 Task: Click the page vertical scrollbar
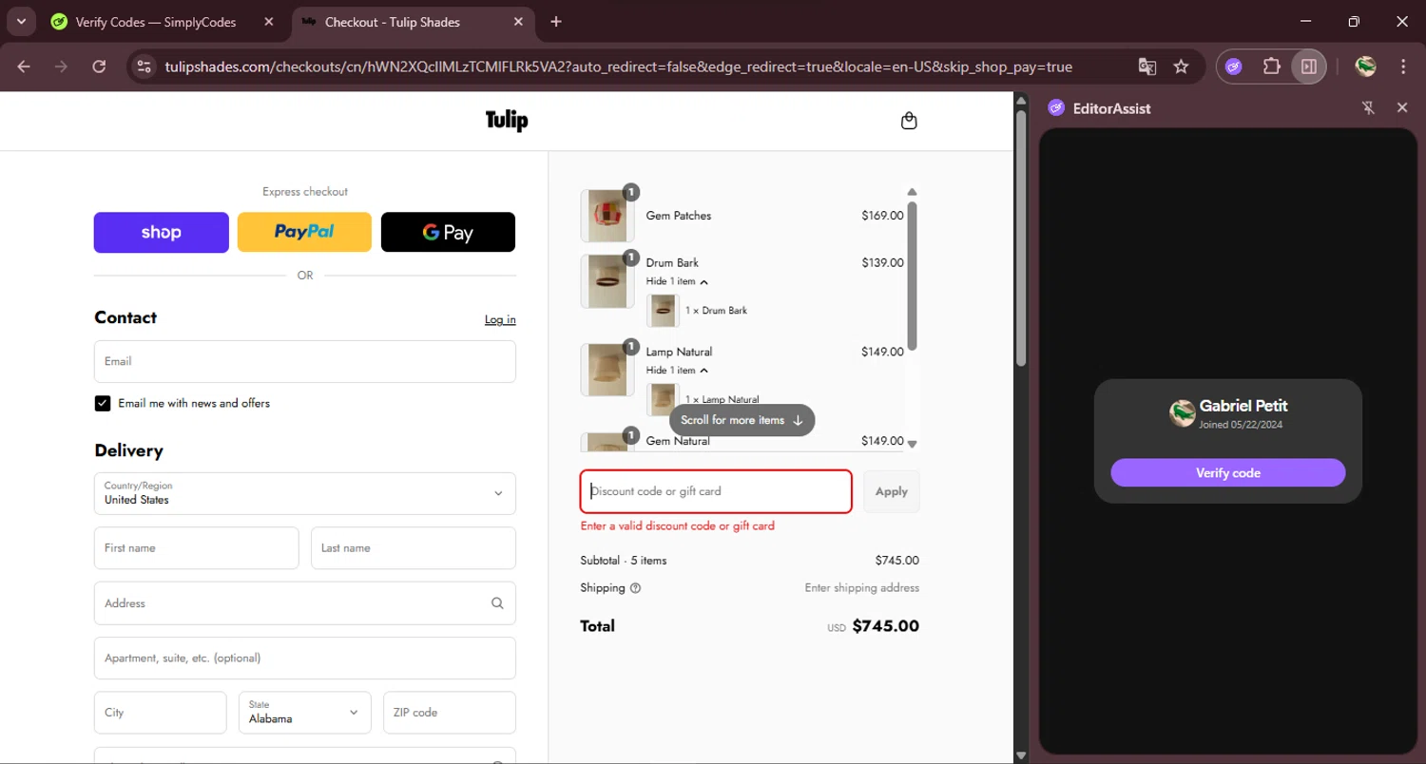coord(1021,238)
